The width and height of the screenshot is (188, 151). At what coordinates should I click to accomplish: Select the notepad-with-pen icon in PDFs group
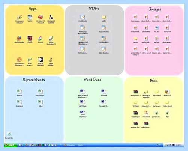(83, 17)
